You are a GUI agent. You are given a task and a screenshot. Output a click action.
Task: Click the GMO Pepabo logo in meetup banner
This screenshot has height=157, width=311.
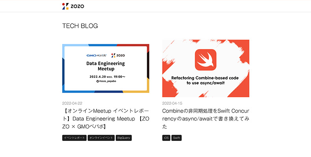[x=96, y=55]
